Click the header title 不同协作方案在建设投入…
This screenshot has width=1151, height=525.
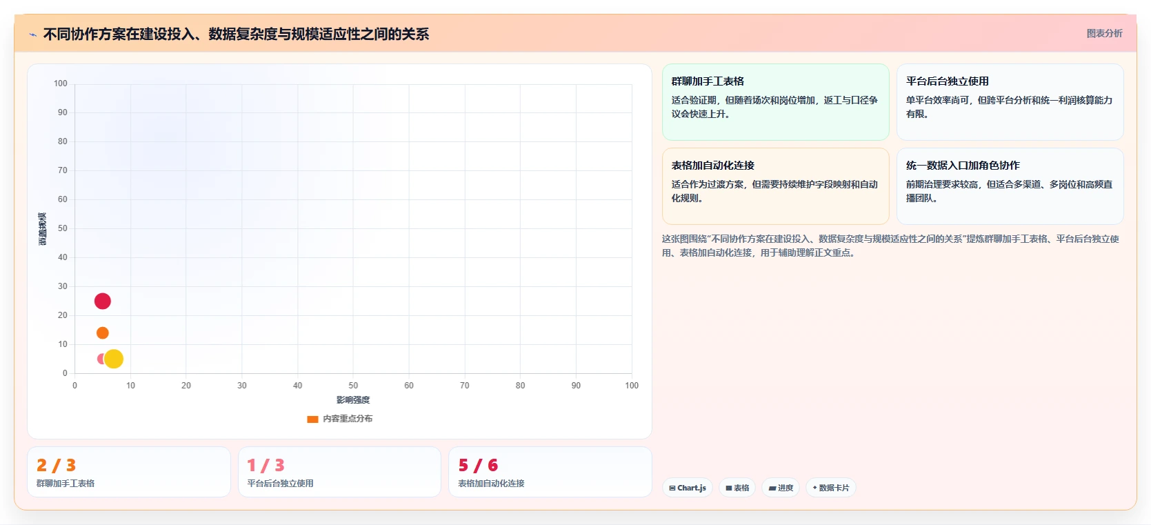236,34
